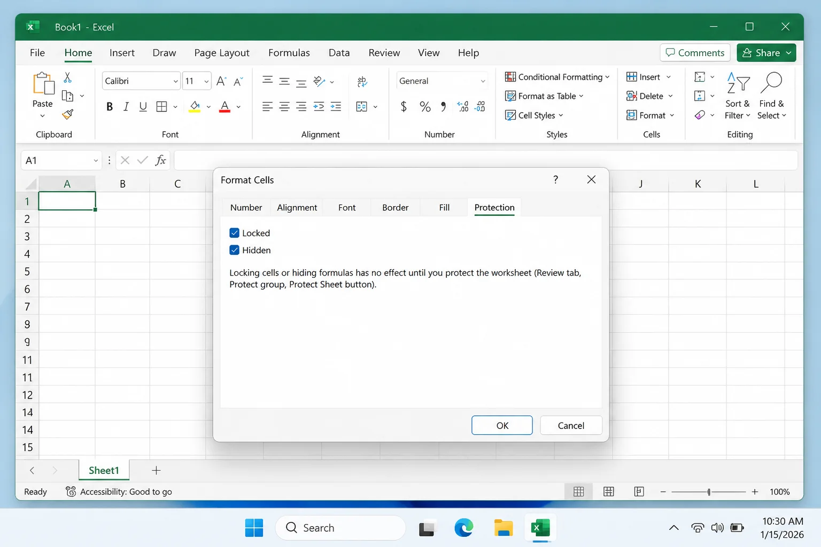Click the Orientation text angle icon

(x=319, y=81)
